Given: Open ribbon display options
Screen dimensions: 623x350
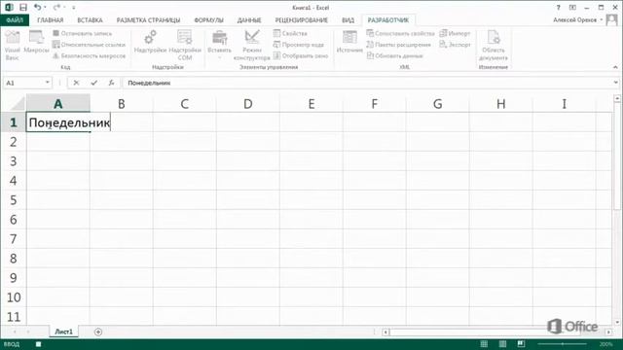Looking at the screenshot, I should [x=572, y=8].
